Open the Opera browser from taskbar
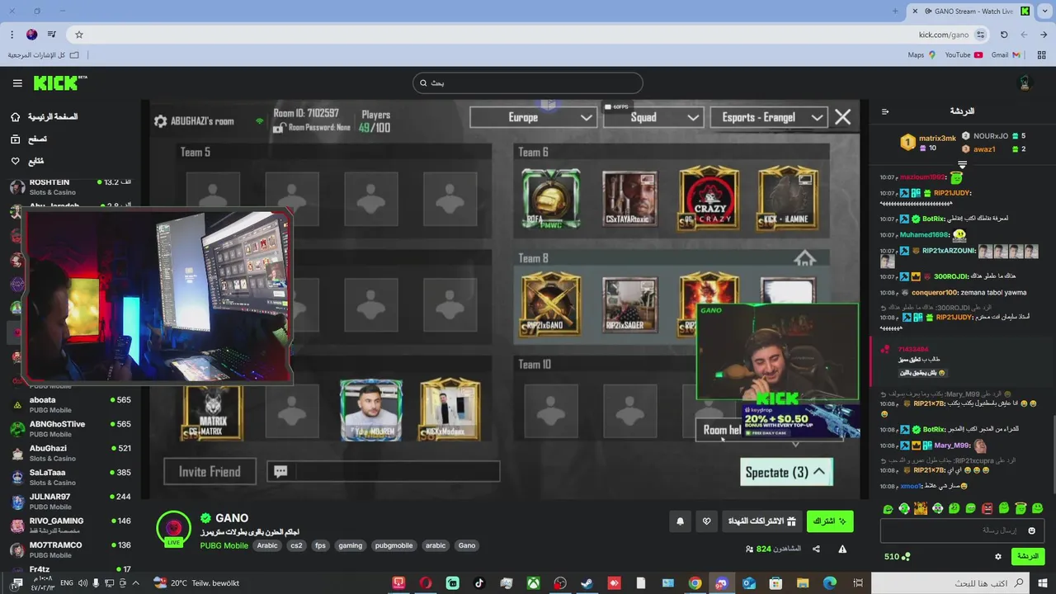 tap(426, 583)
